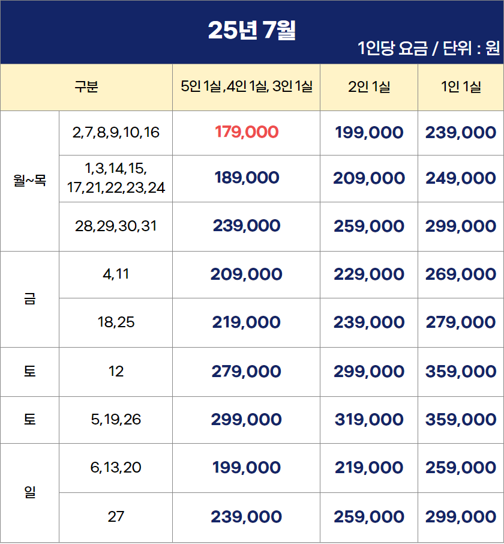Click the 일 row label

point(29,492)
